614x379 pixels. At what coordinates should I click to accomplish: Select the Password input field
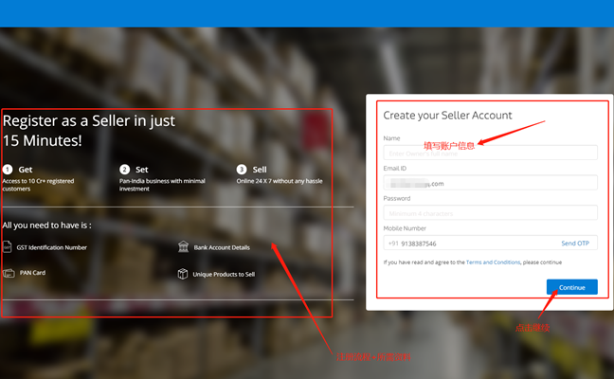pyautogui.click(x=490, y=213)
